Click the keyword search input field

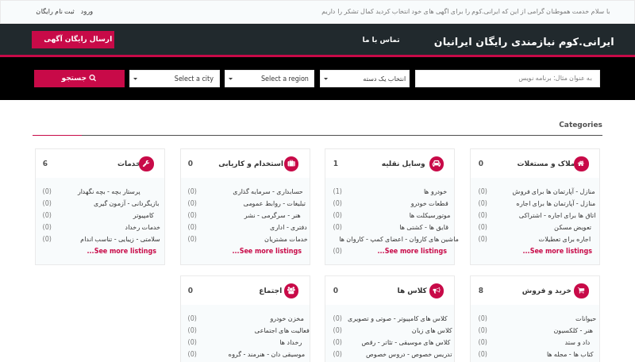point(507,79)
